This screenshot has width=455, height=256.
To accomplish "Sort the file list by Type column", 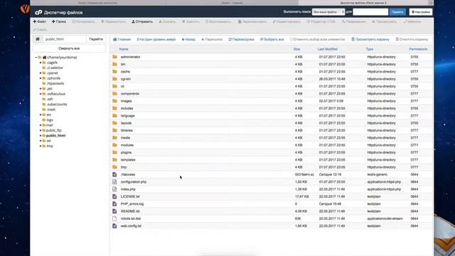I will pos(369,49).
